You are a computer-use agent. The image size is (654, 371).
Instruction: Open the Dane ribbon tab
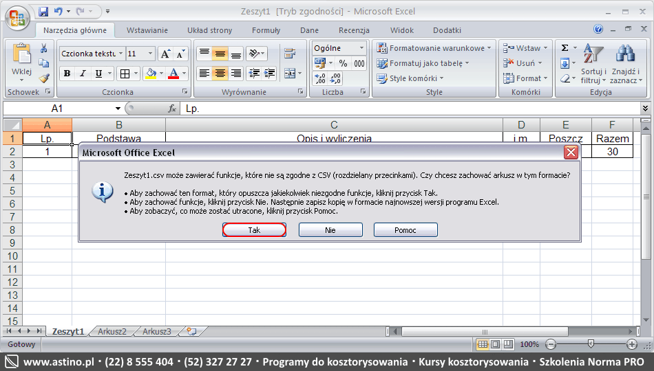(x=310, y=30)
